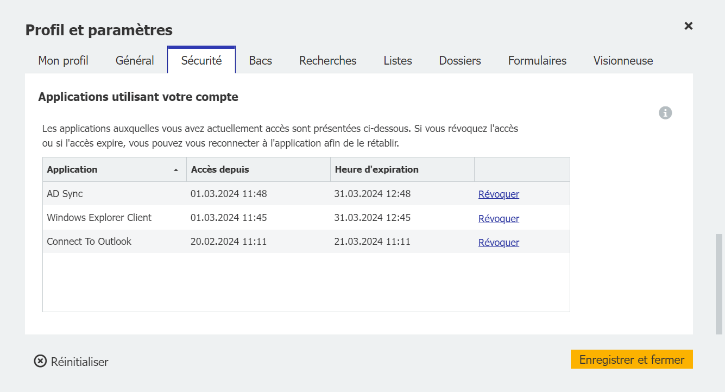
Task: Revoke access for Windows Explorer Client
Action: click(498, 218)
